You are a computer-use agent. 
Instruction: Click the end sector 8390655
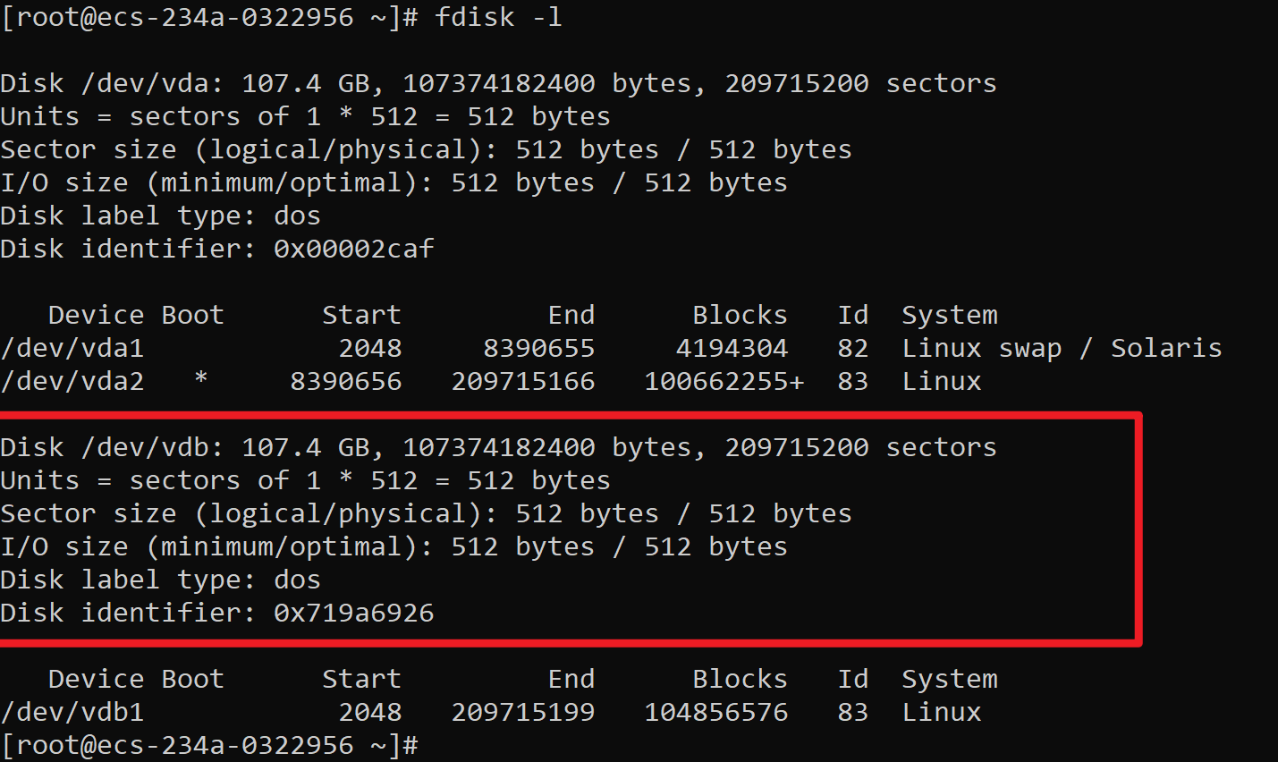[x=539, y=348]
